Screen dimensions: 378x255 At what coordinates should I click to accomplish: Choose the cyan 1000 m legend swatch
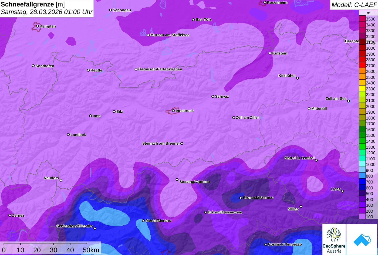tap(362, 164)
